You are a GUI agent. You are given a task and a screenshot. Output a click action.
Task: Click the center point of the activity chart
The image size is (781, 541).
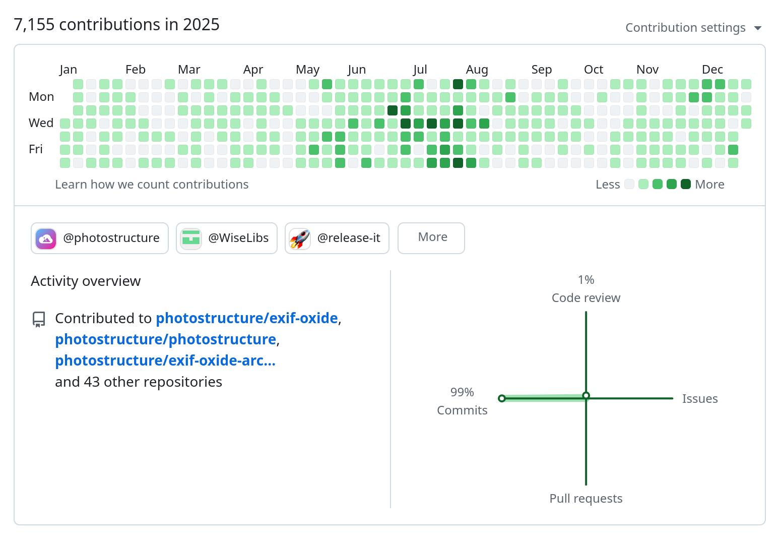click(586, 396)
